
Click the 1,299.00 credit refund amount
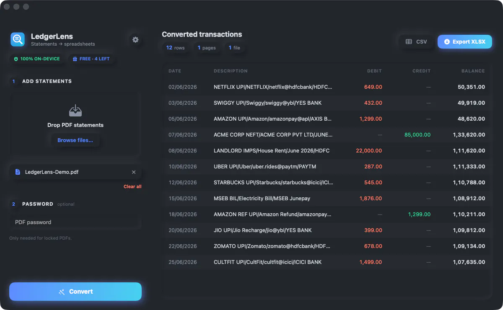tap(419, 214)
